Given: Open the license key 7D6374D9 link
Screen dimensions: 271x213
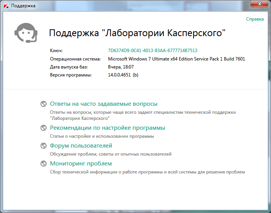Looking at the screenshot, I should coord(153,51).
